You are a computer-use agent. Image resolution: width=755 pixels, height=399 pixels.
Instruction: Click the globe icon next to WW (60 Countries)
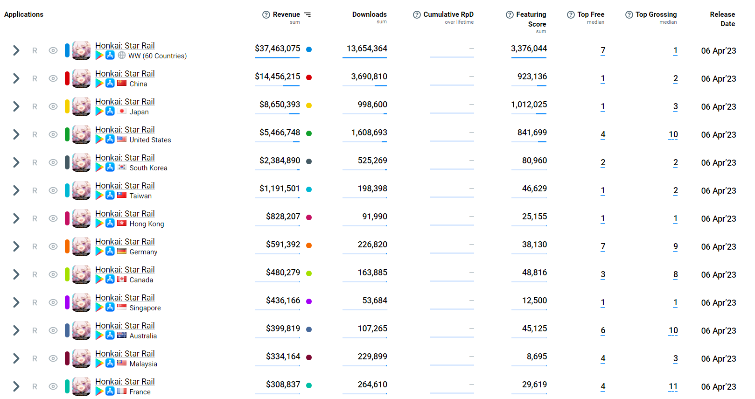[x=122, y=56]
